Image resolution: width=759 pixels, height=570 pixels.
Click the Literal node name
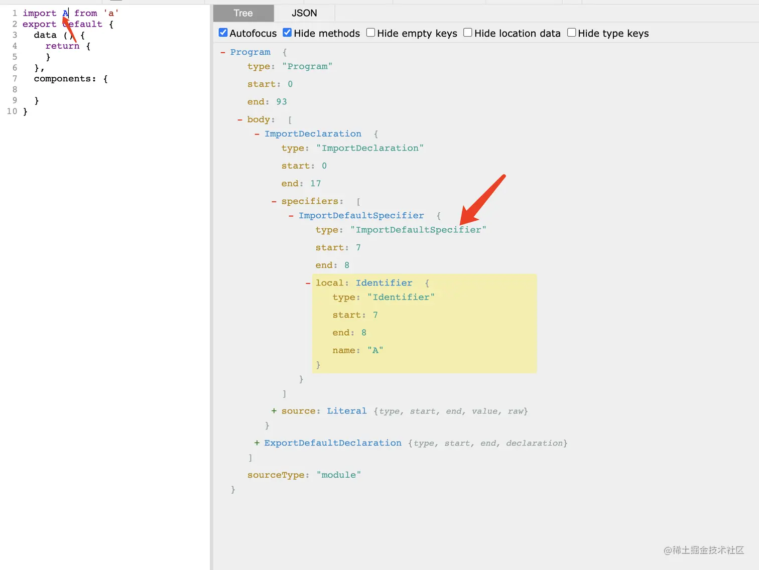click(347, 411)
